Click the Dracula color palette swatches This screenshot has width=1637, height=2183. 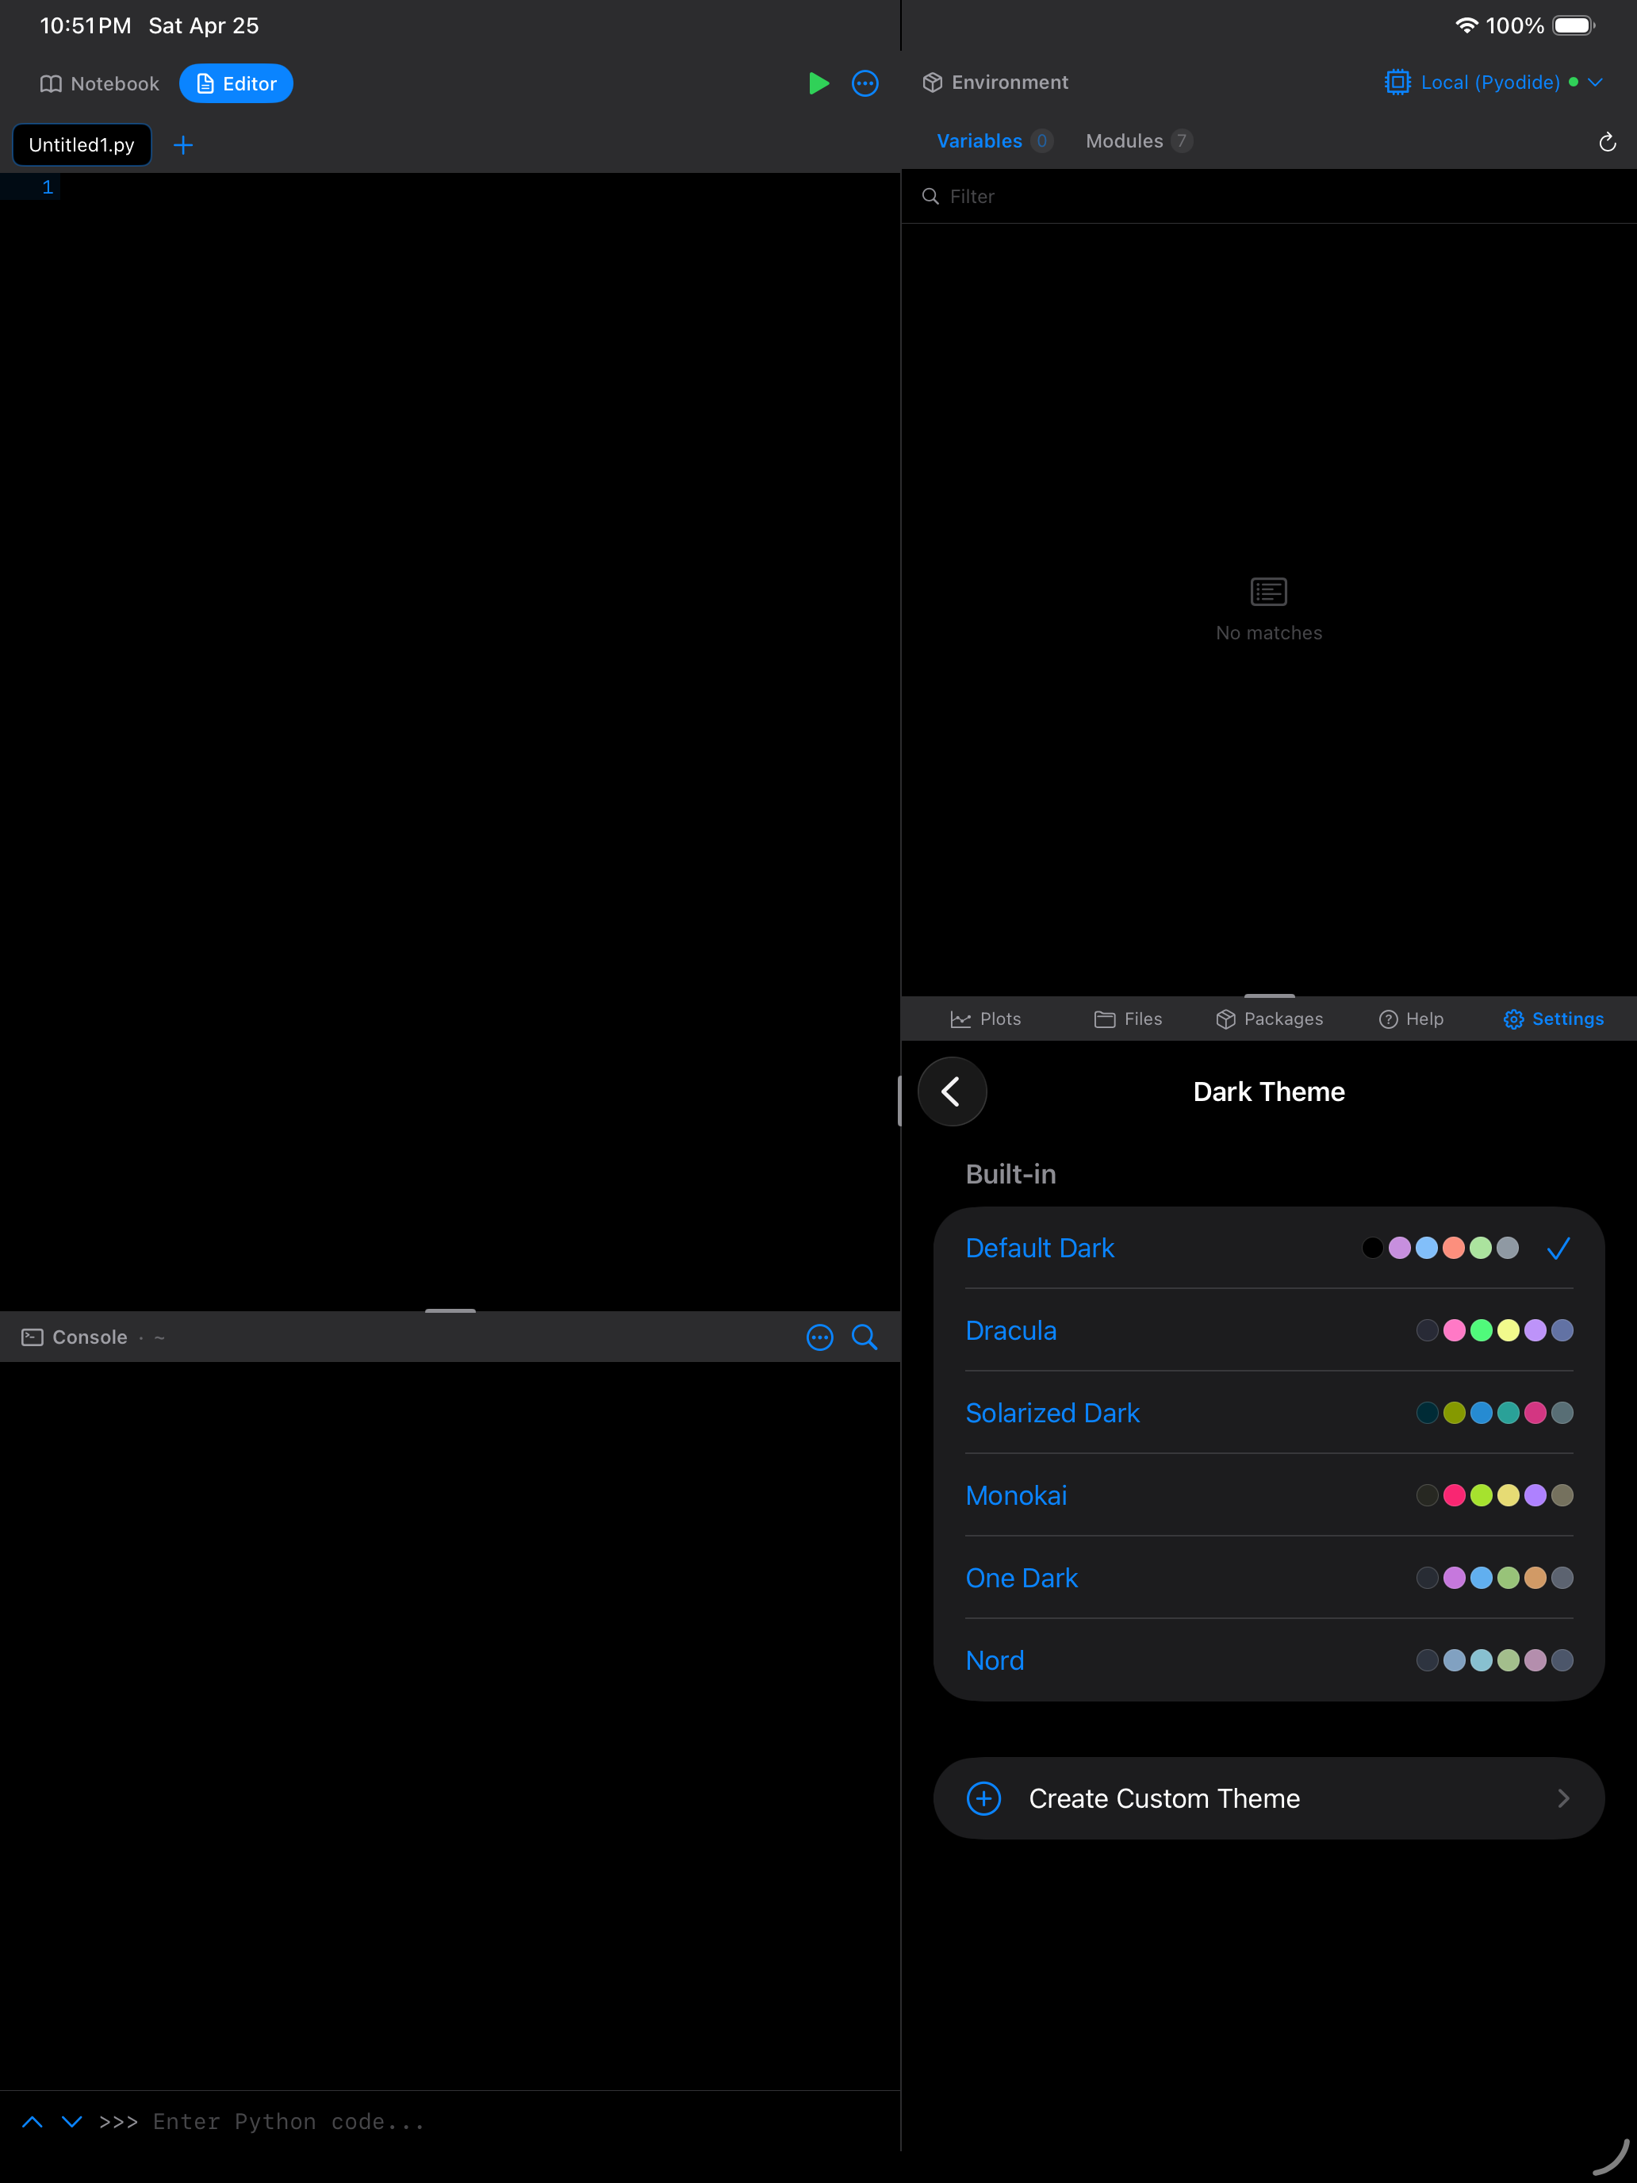[1494, 1330]
